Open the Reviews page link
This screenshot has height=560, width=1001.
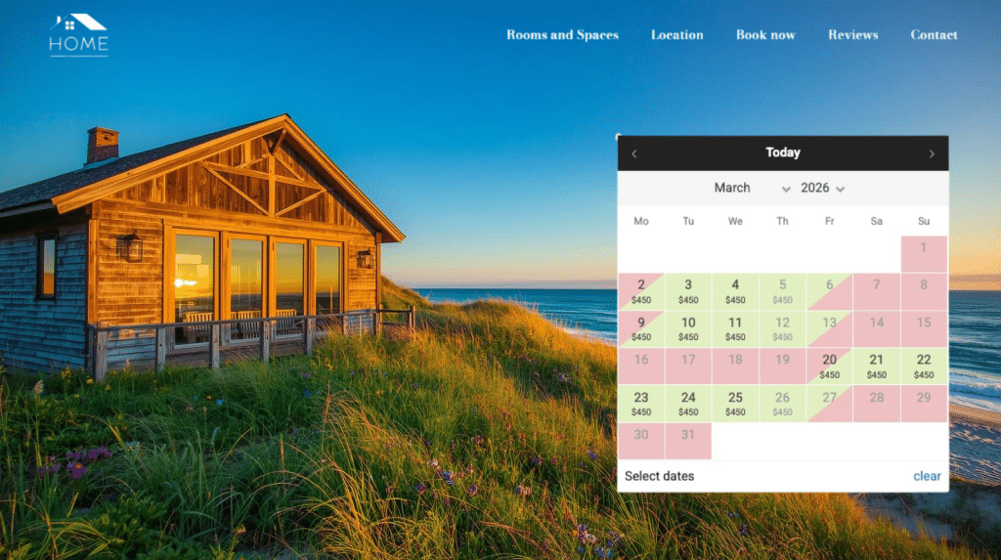852,35
